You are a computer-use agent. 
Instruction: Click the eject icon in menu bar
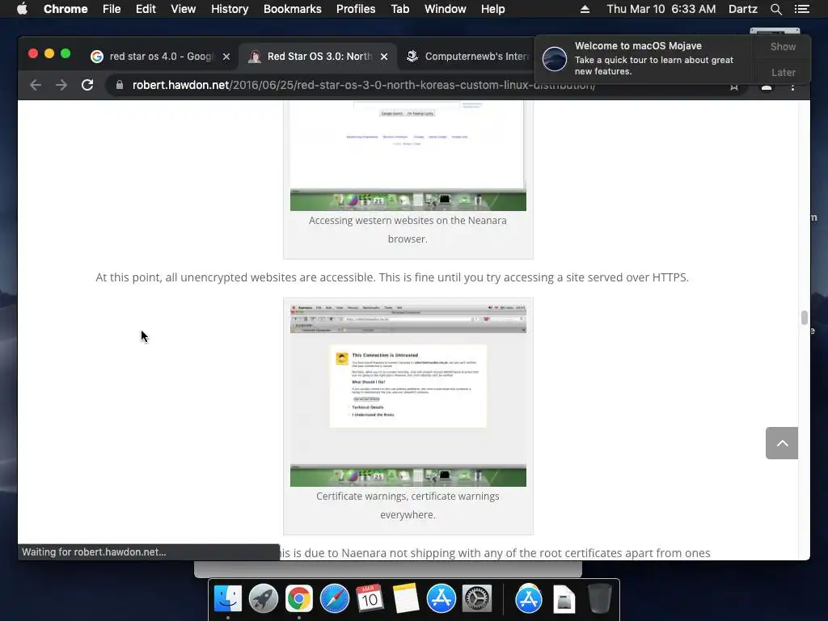tap(585, 9)
